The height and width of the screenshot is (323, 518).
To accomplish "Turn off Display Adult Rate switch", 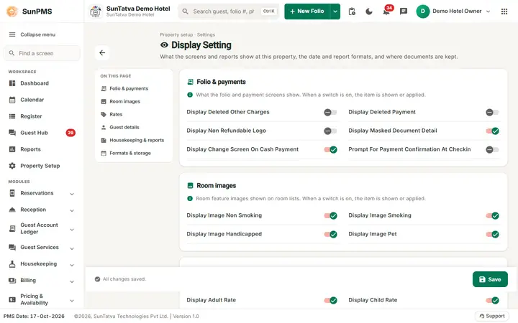I will (x=330, y=300).
